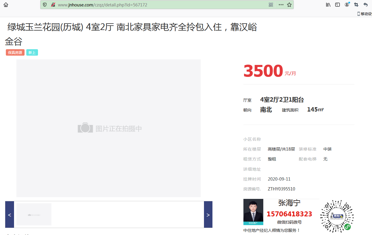Click the 新上 tag
Viewport: 372px width, 235px height.
coord(32,53)
